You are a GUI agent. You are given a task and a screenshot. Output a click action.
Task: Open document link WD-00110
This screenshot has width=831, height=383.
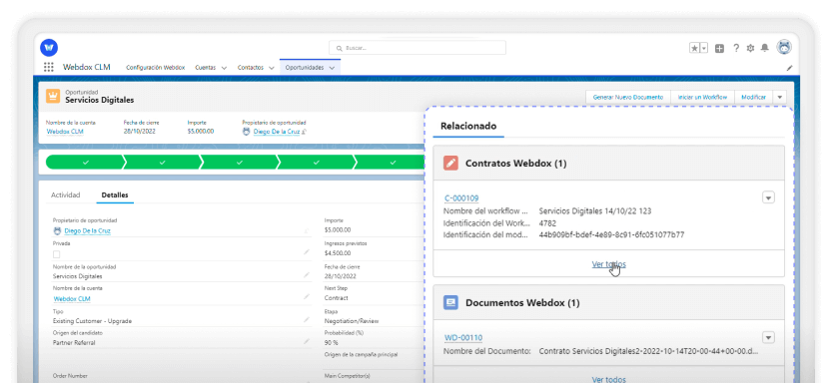[463, 338]
